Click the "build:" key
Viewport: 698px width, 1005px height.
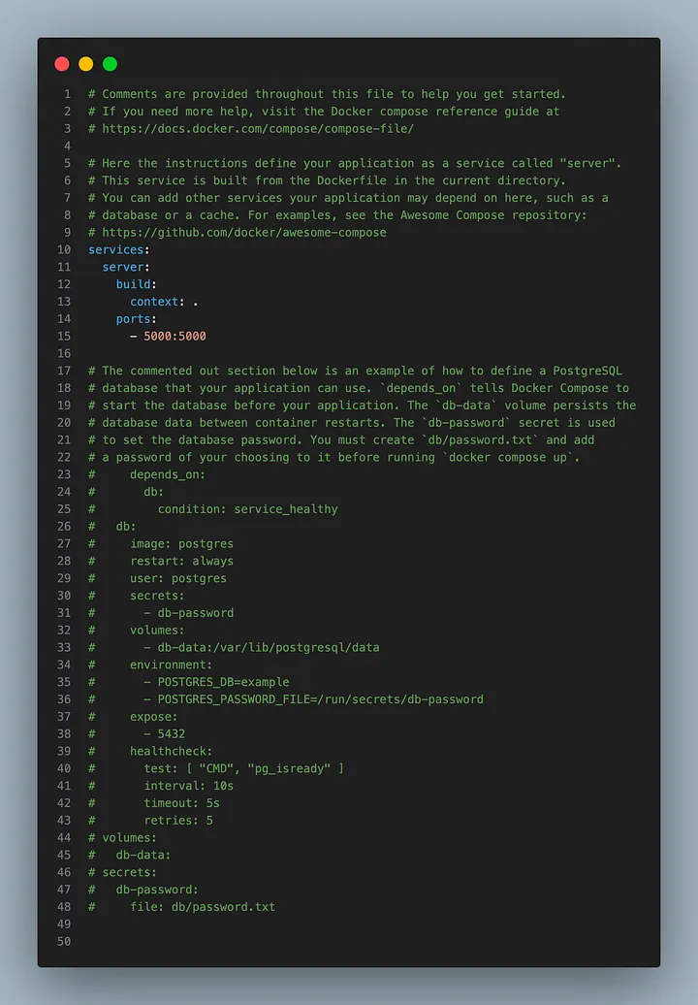tap(134, 284)
